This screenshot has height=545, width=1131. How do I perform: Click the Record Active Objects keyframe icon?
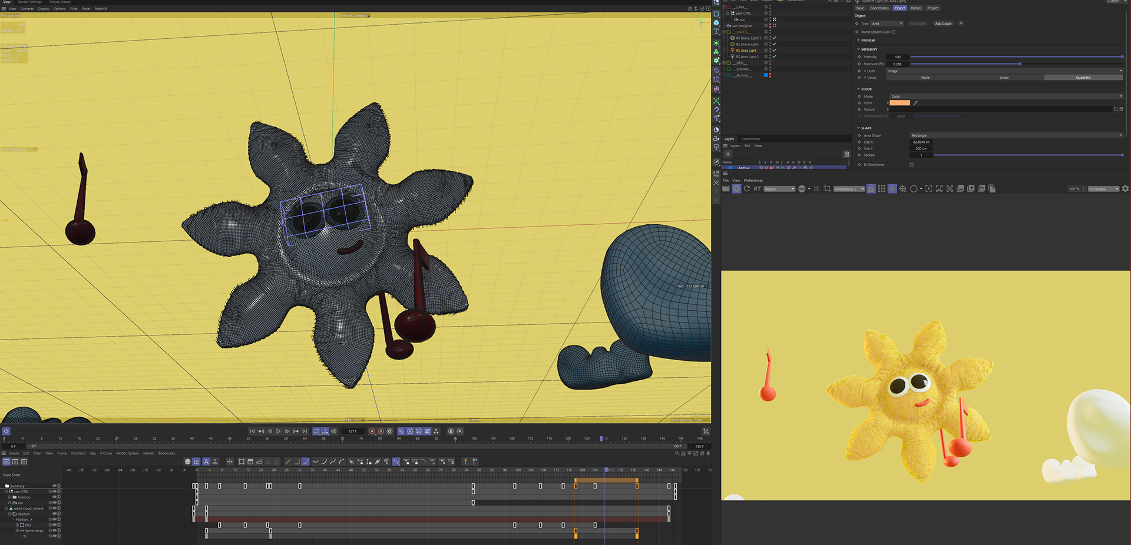click(372, 431)
